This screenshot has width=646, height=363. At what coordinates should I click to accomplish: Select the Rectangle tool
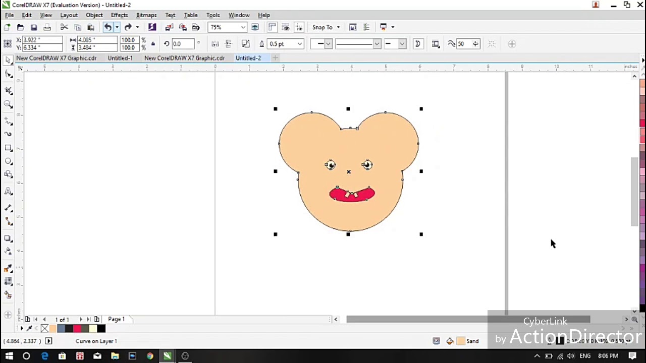point(8,148)
